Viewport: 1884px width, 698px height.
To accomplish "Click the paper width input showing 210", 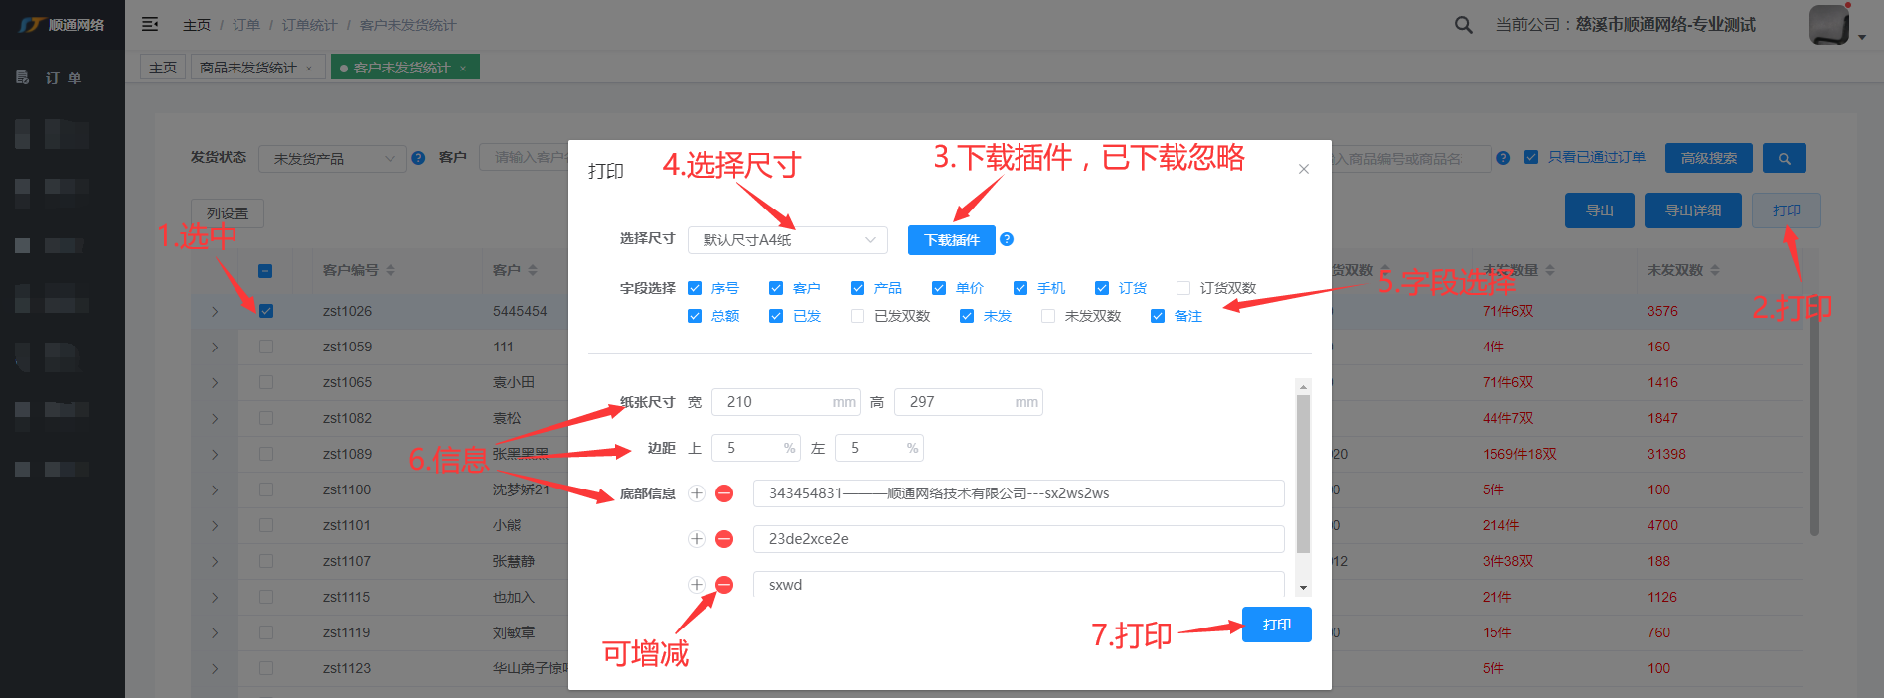I will (775, 402).
